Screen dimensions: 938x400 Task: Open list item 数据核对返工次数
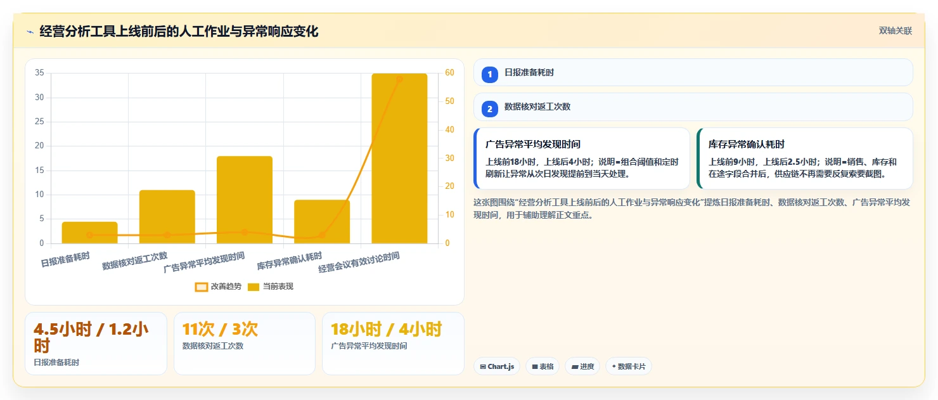click(x=693, y=106)
